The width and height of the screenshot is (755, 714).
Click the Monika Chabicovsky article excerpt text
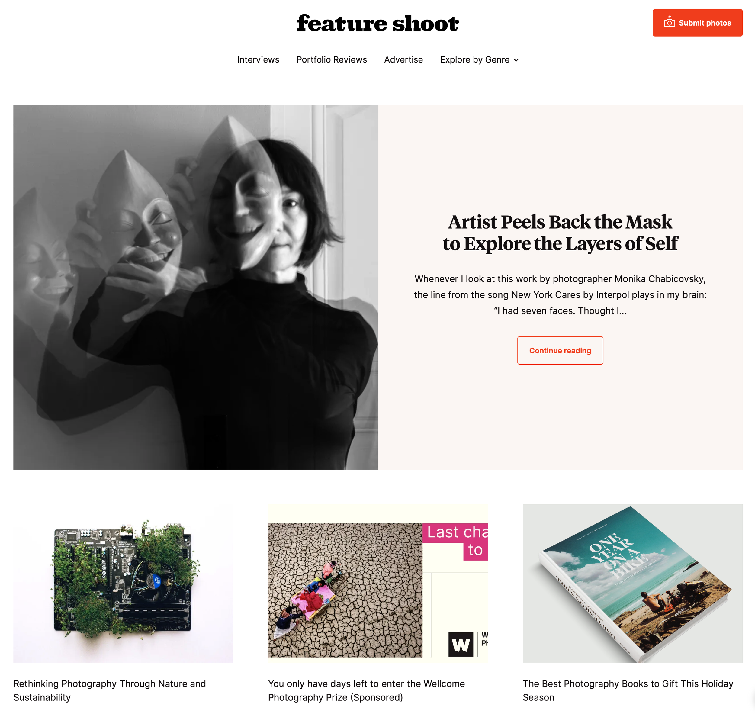[560, 295]
